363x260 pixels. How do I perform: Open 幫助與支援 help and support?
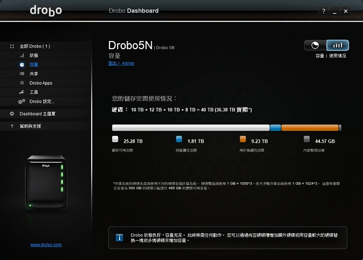click(30, 126)
